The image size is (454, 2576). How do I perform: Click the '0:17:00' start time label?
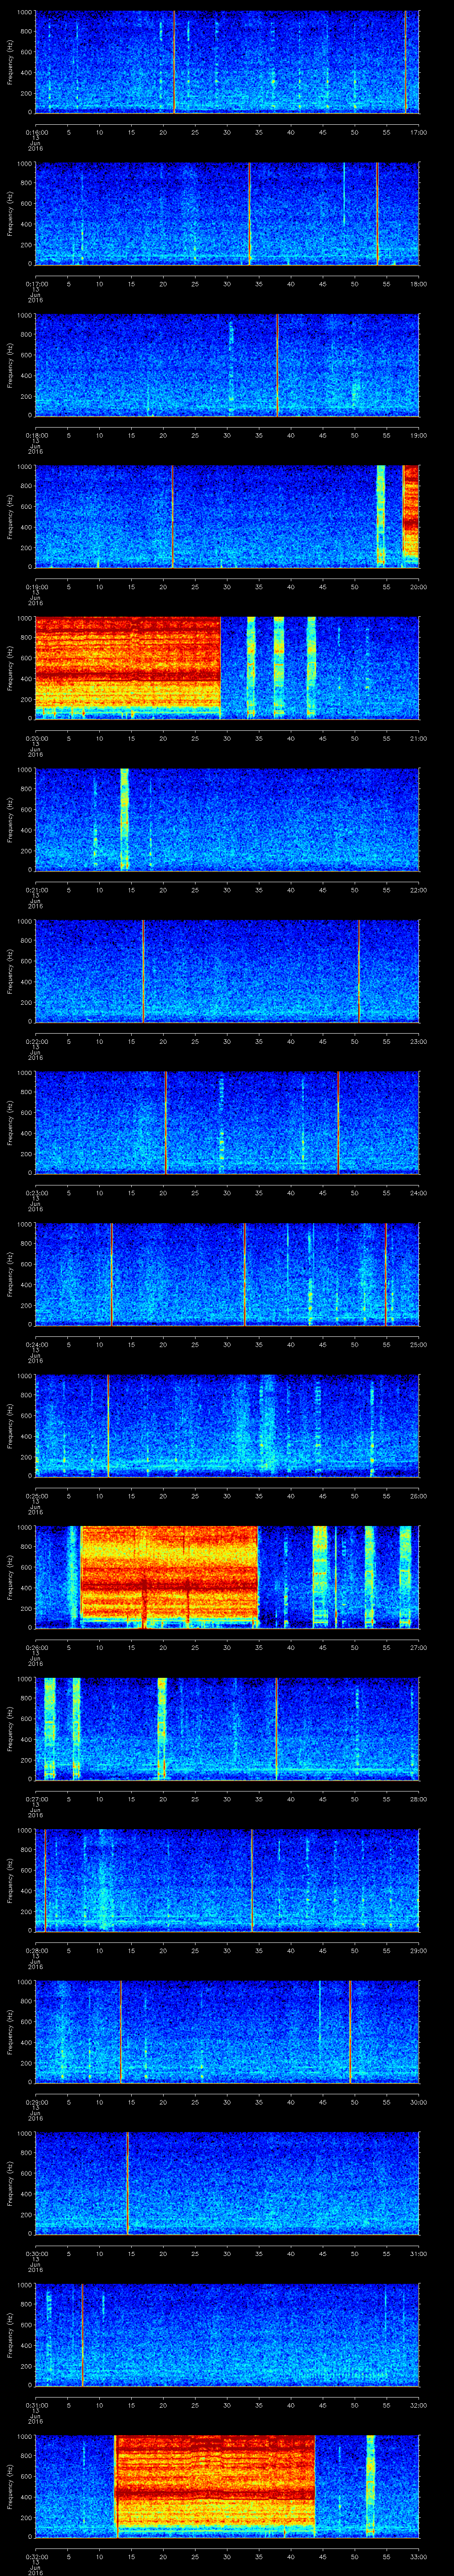coord(36,284)
